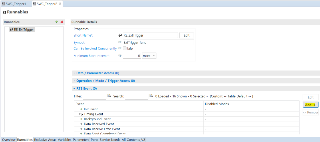Screen dimensions: 320x142
Task: Switch to the SWC_Trigger1 editor tab
Action: 16,4
